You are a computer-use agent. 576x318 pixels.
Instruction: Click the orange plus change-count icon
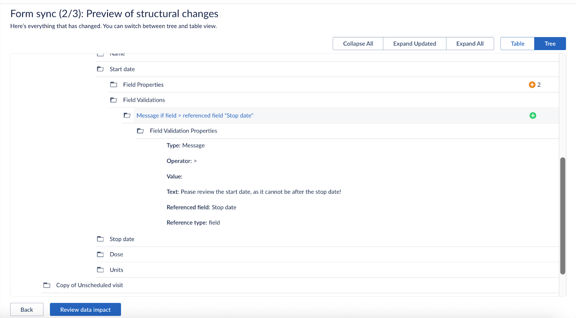[532, 84]
